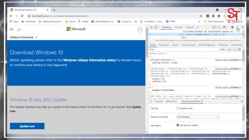Go back using the browser back arrow
This screenshot has width=249, height=140.
pos(11,16)
